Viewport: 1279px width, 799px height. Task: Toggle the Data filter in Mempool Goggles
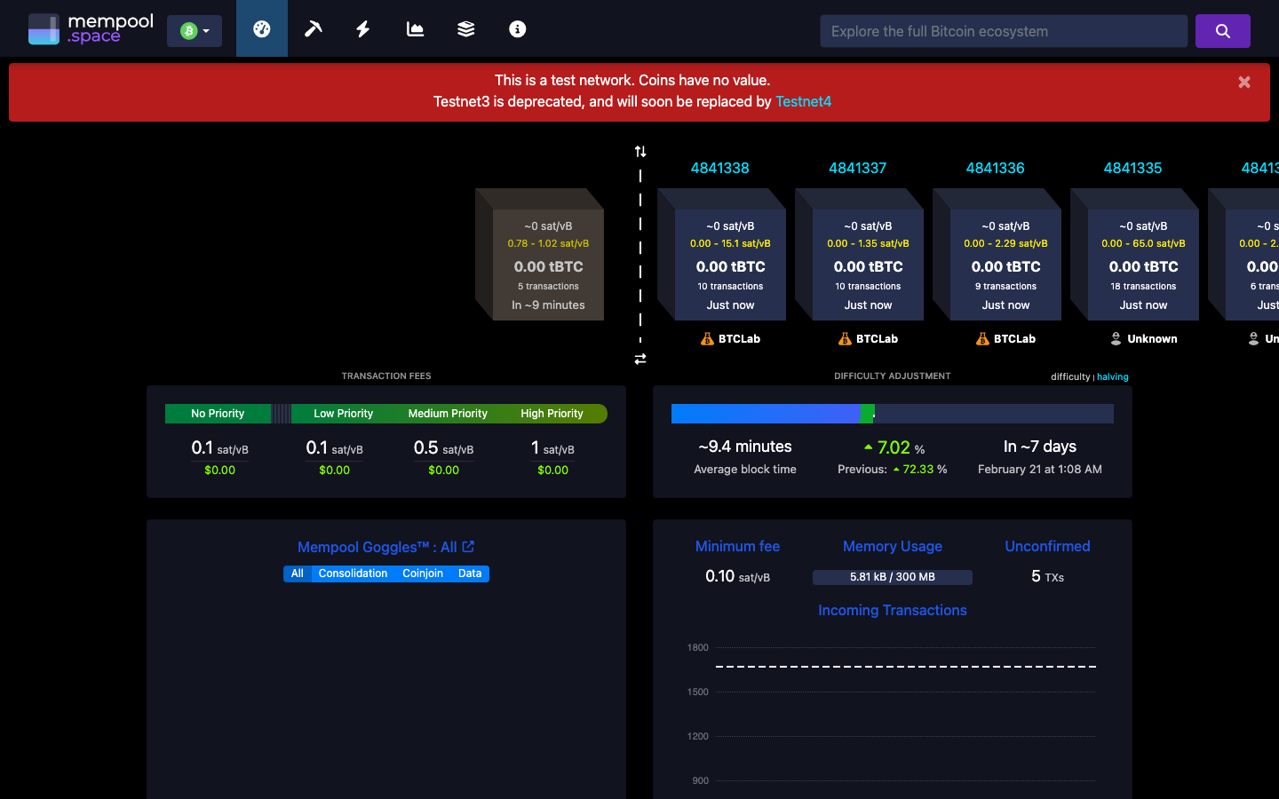(469, 573)
